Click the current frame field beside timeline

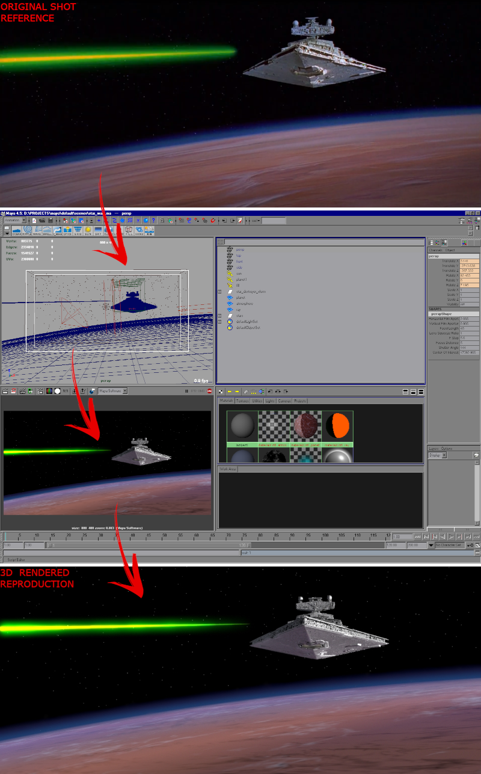coord(402,536)
